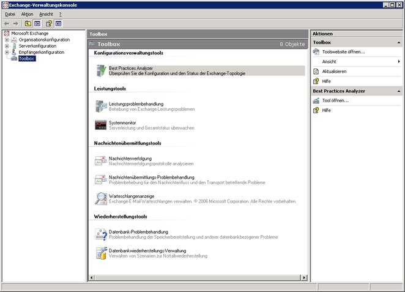Select the Datenbank-Problembehandlung entry text
The width and height of the screenshot is (405, 292).
click(x=138, y=232)
